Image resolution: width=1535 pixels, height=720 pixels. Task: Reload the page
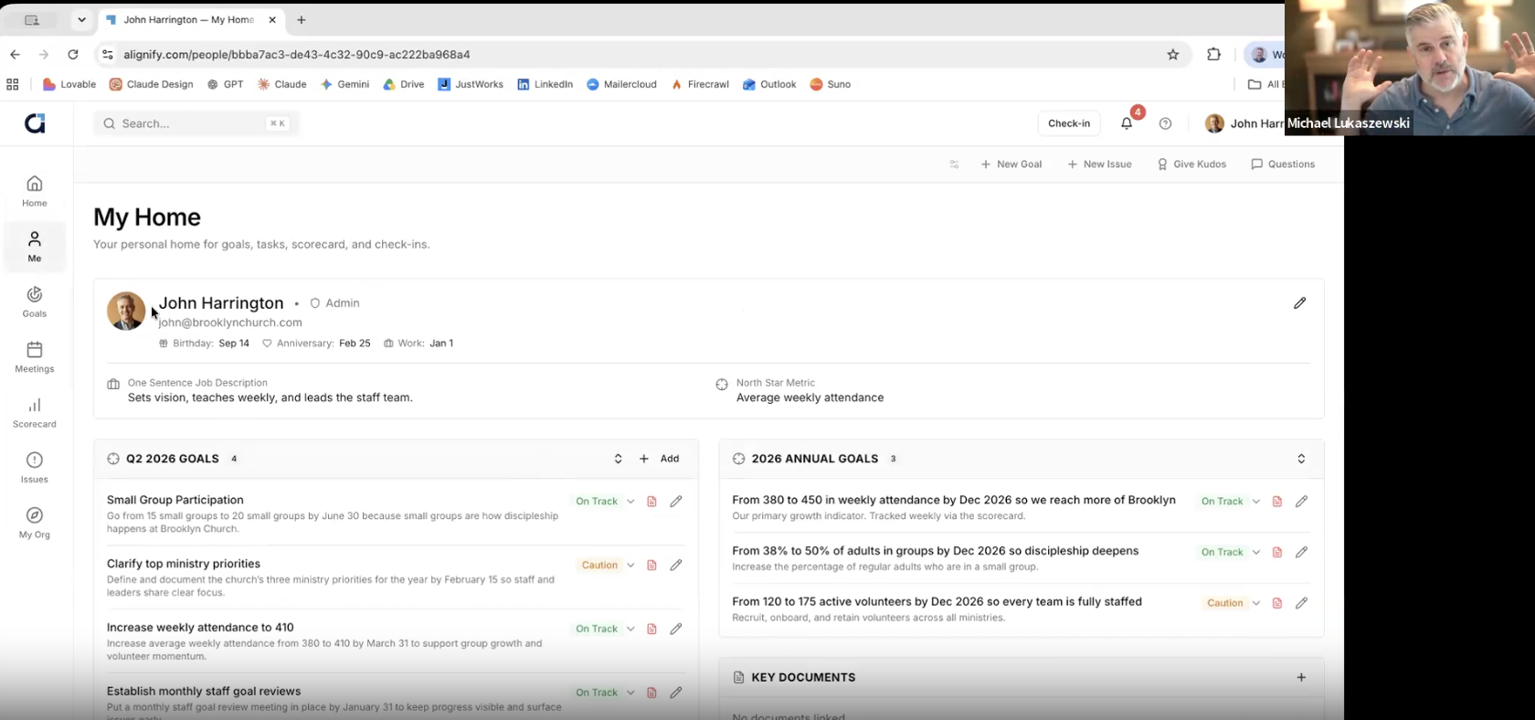tap(73, 55)
